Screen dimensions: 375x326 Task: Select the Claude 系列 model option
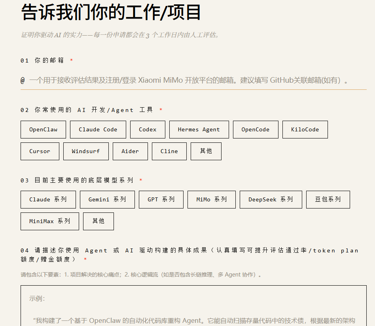pos(48,200)
